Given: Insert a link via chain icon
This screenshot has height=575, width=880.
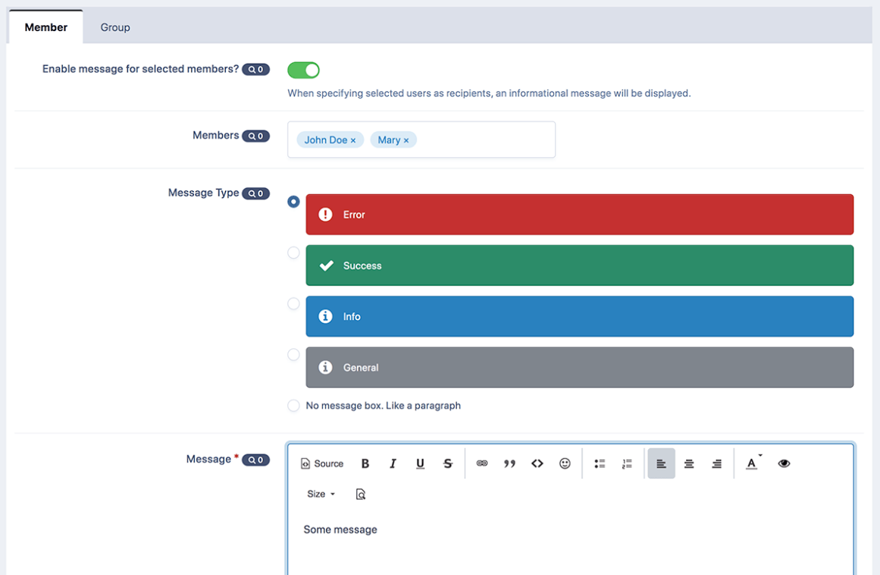Looking at the screenshot, I should (482, 463).
